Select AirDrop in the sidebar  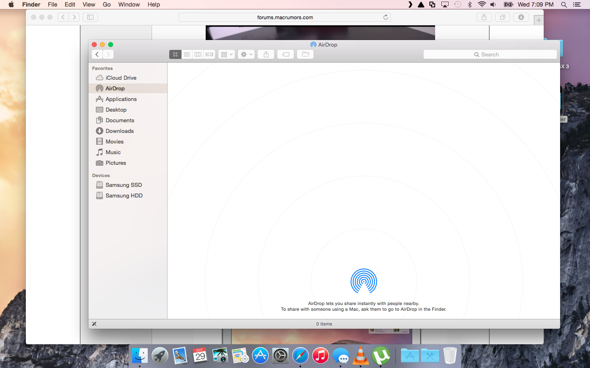pos(128,88)
